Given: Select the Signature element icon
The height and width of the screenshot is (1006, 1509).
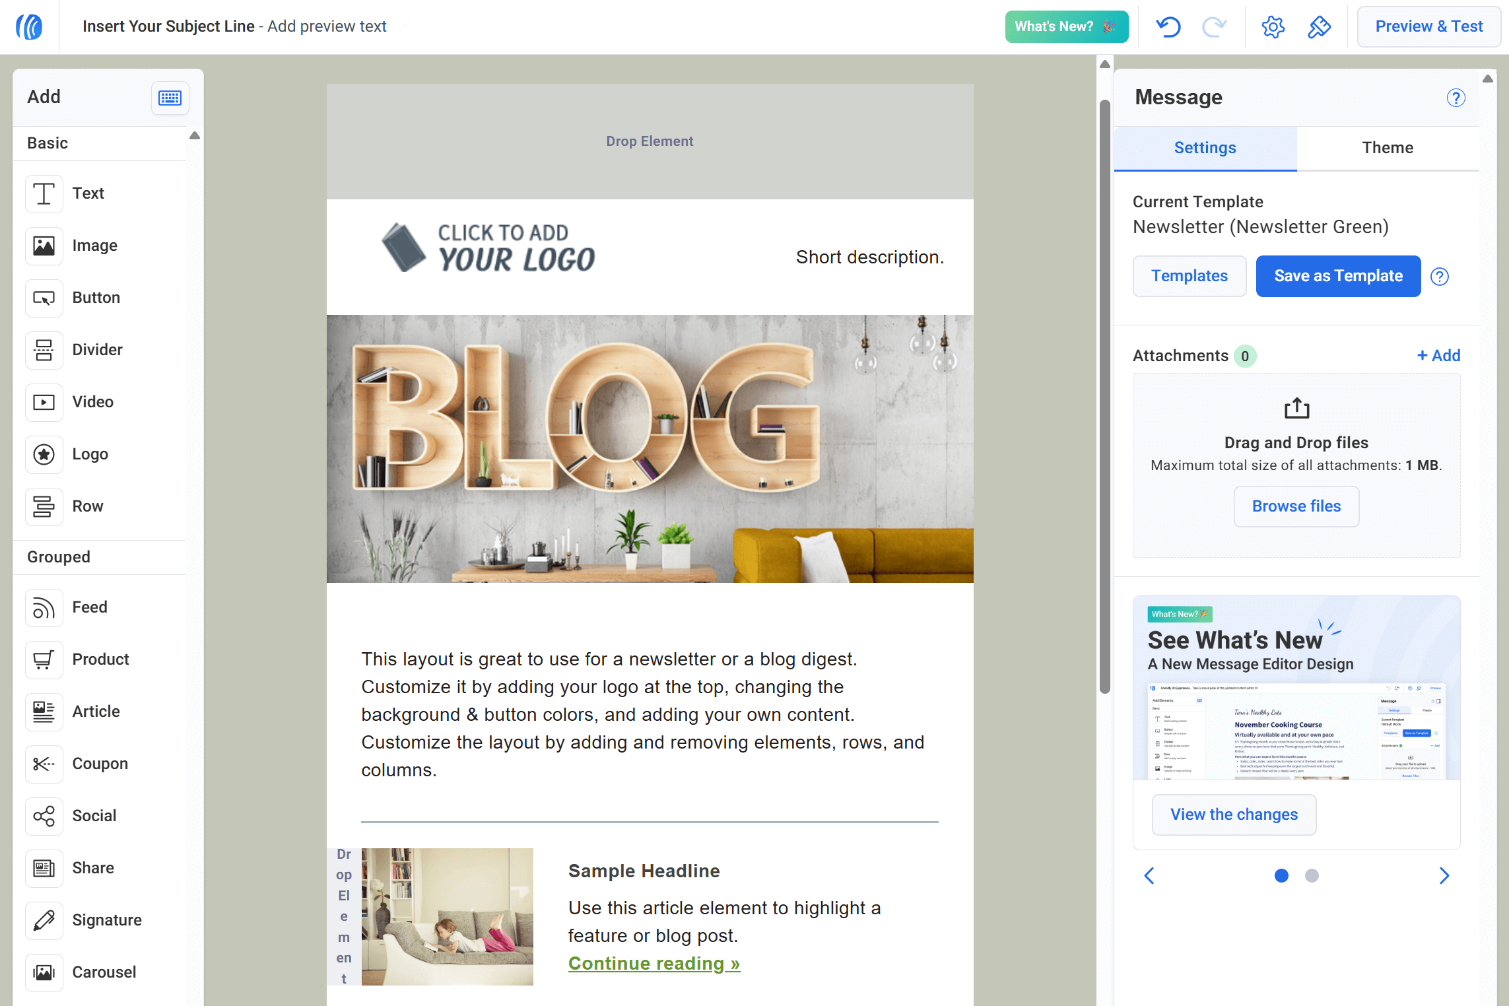Looking at the screenshot, I should (x=44, y=920).
